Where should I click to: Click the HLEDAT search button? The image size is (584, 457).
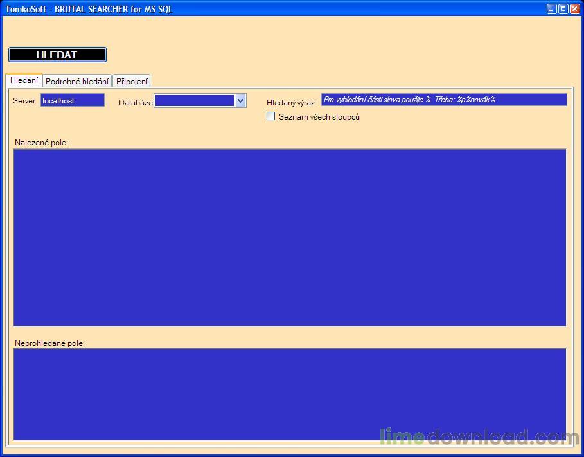pos(57,55)
